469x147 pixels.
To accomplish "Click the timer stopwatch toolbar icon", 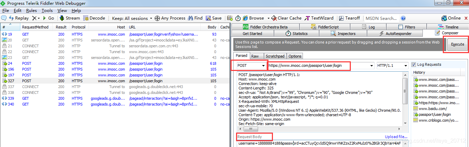I will pos(238,18).
